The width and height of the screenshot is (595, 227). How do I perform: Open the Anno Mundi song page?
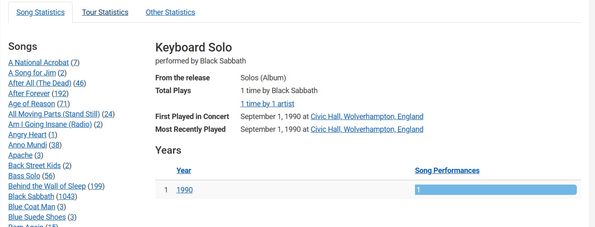(x=28, y=145)
